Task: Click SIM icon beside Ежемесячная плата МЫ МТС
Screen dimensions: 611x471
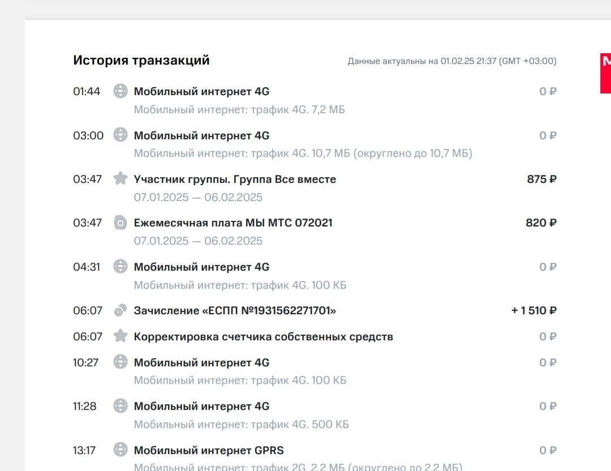Action: (121, 222)
